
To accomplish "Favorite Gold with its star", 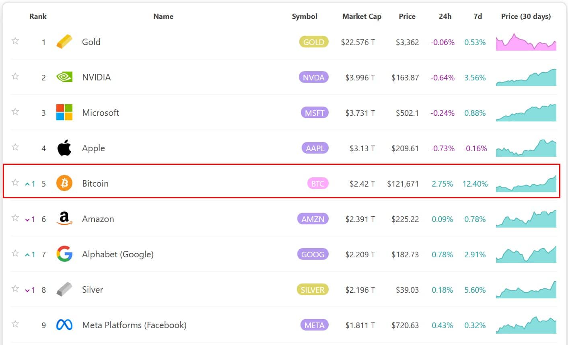I will (15, 41).
